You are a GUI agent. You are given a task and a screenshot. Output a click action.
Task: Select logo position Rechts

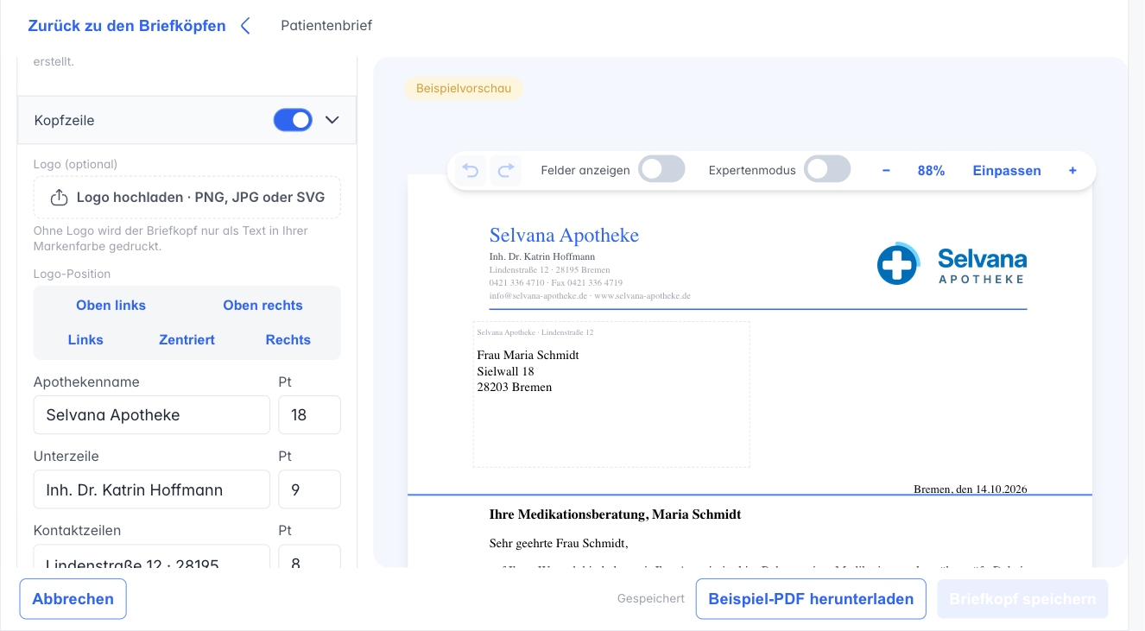(x=288, y=340)
